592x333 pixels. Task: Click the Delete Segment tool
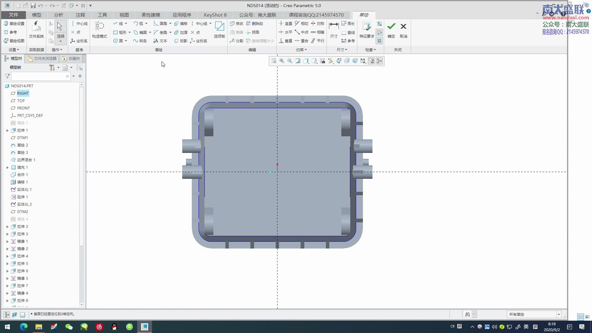[x=255, y=23]
